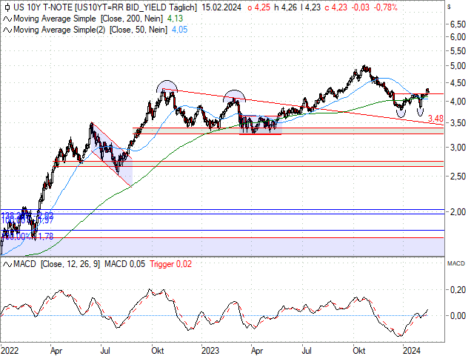This screenshot has height=356, width=474.
Task: Click the Okt label just before 2024
Action: [358, 351]
